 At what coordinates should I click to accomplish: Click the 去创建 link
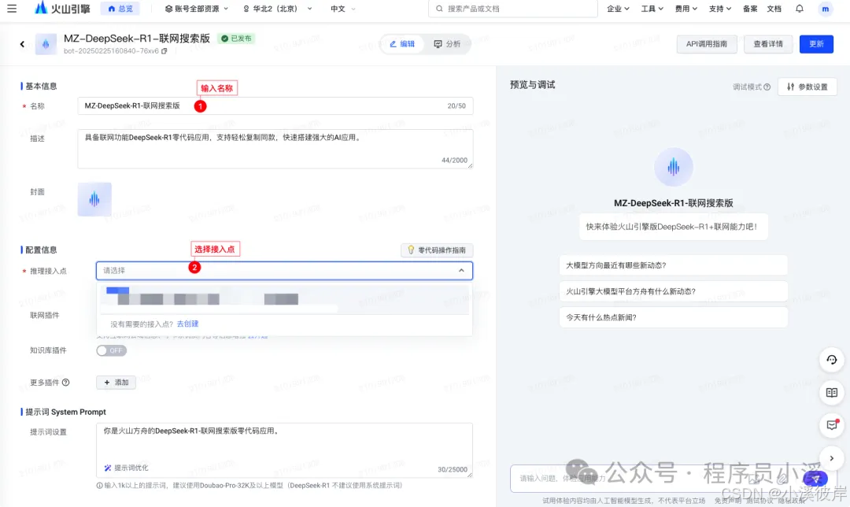(x=187, y=324)
